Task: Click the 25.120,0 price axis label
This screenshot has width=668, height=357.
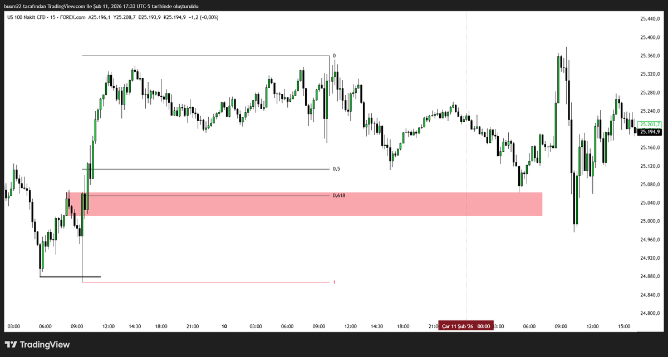Action: pos(650,166)
